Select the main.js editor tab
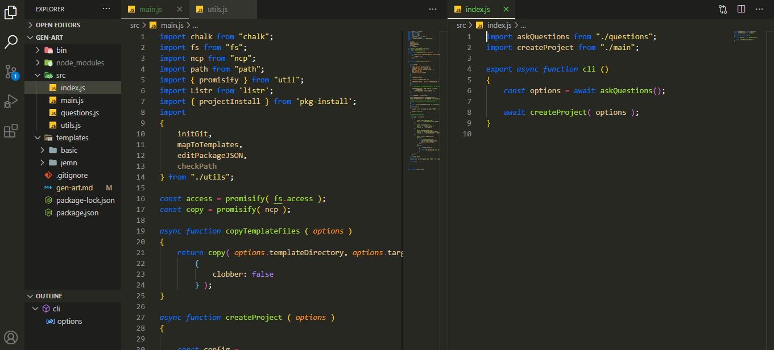Screen dimensions: 774x350 point(151,10)
